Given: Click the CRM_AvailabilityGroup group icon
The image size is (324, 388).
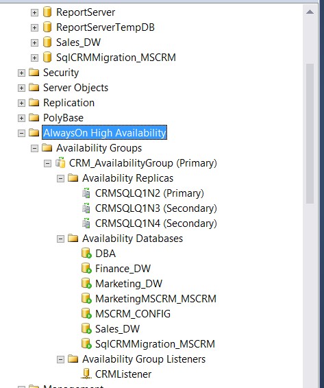Looking at the screenshot, I should (60, 162).
